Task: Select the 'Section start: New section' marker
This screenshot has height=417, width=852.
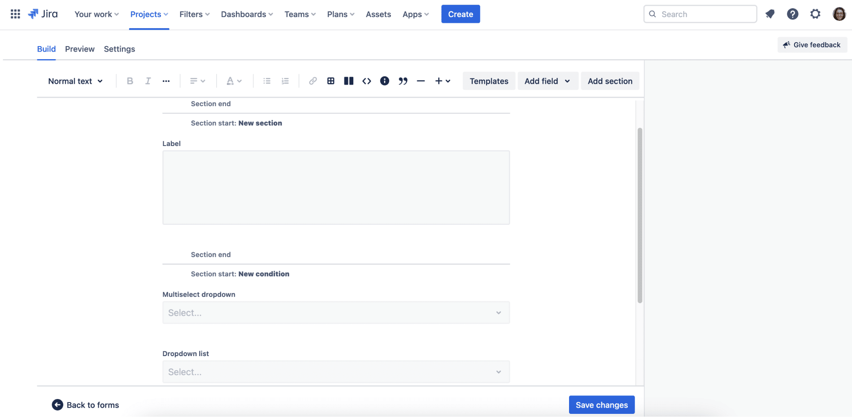Action: 236,123
